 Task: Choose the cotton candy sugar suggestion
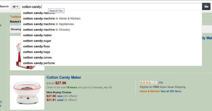(x=111, y=41)
